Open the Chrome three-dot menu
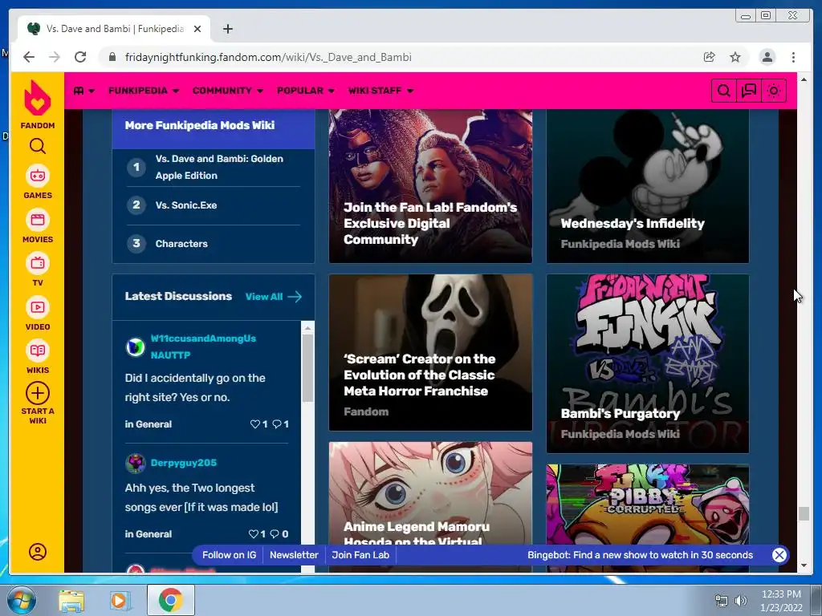This screenshot has width=822, height=616. tap(793, 57)
